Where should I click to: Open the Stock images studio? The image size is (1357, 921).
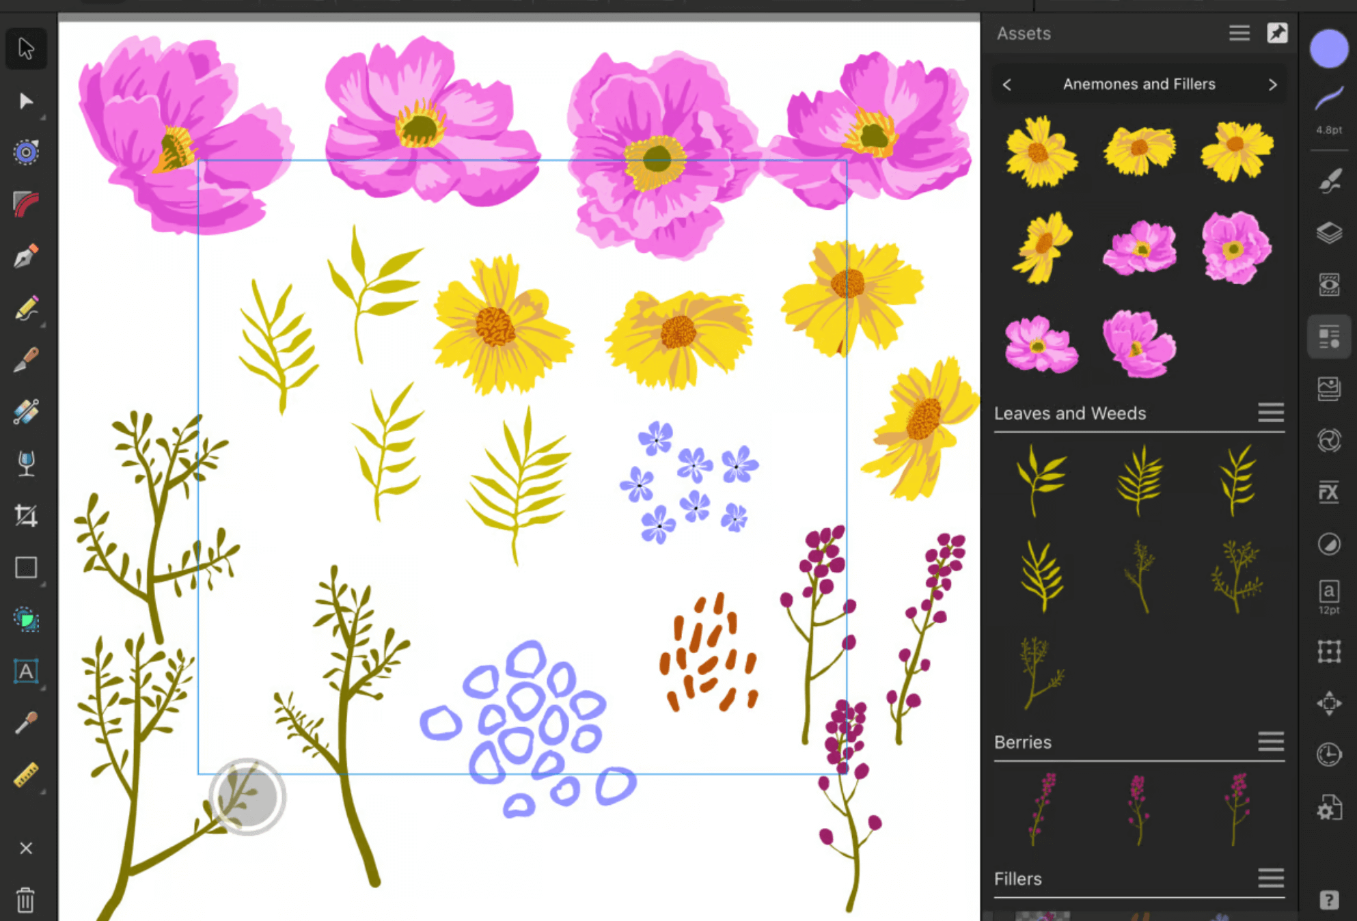[1329, 388]
